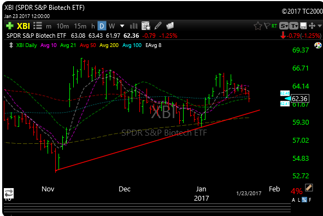Screen dimensions: 323x216
Task: Select the F scale option
Action: [x=310, y=200]
